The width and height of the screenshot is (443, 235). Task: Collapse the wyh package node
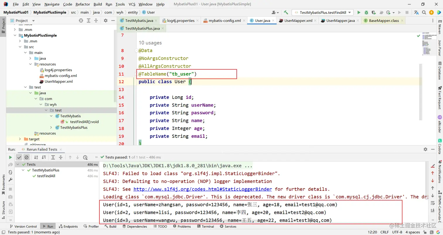[x=41, y=104]
